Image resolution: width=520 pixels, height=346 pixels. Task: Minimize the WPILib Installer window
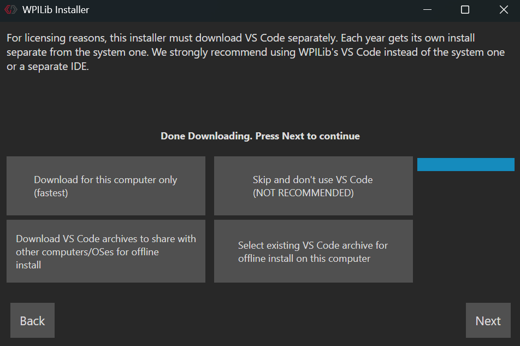pos(426,10)
